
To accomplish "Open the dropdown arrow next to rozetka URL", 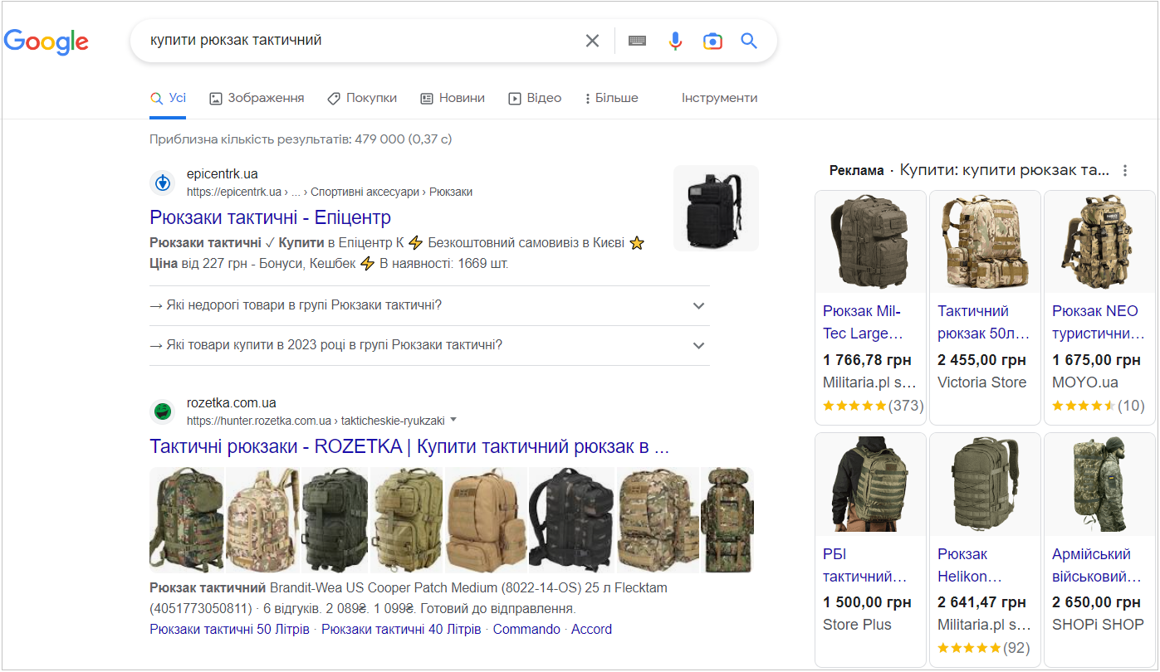I will coord(453,420).
